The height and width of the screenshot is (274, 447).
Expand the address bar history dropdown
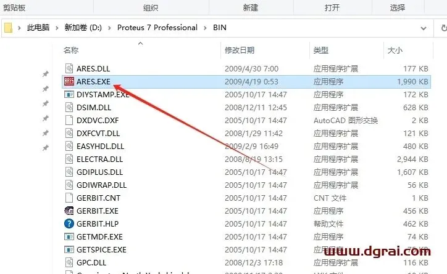point(424,28)
